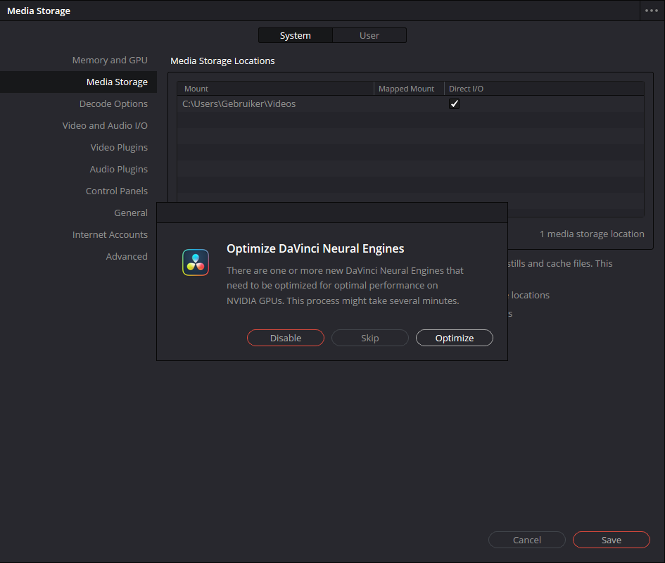The image size is (665, 563).
Task: Select the C:\Users\Gebruiker\Videos mount row
Action: 410,104
